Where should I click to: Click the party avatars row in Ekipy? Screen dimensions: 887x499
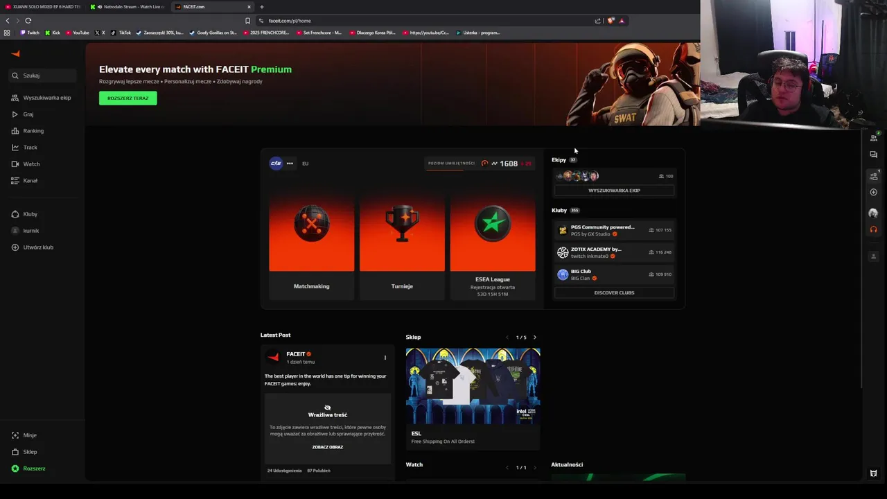pyautogui.click(x=577, y=176)
